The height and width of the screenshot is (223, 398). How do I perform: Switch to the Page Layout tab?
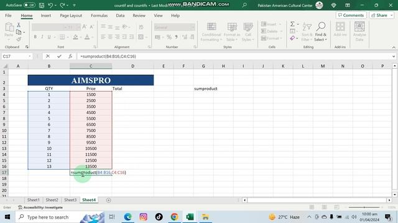click(71, 15)
